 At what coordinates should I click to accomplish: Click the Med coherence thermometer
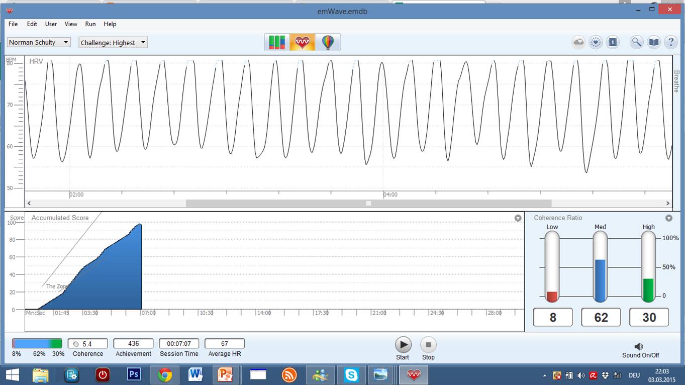[x=600, y=267]
